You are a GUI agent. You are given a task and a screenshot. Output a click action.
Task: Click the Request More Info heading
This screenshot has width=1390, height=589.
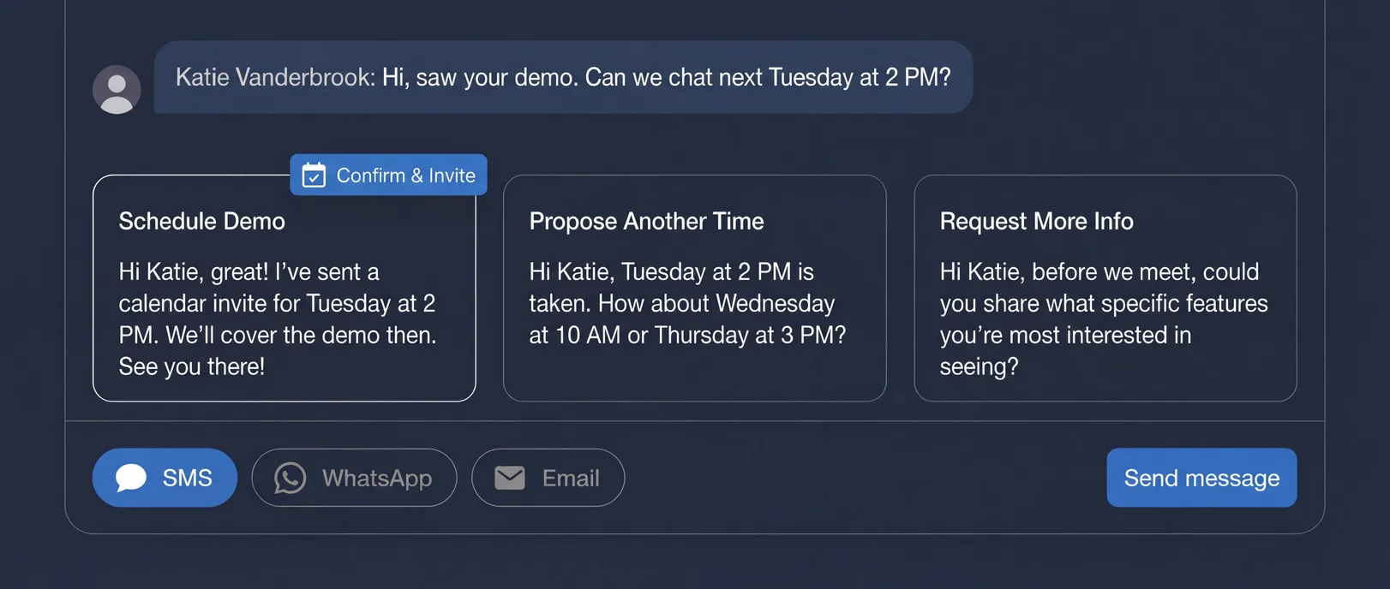coord(1036,222)
